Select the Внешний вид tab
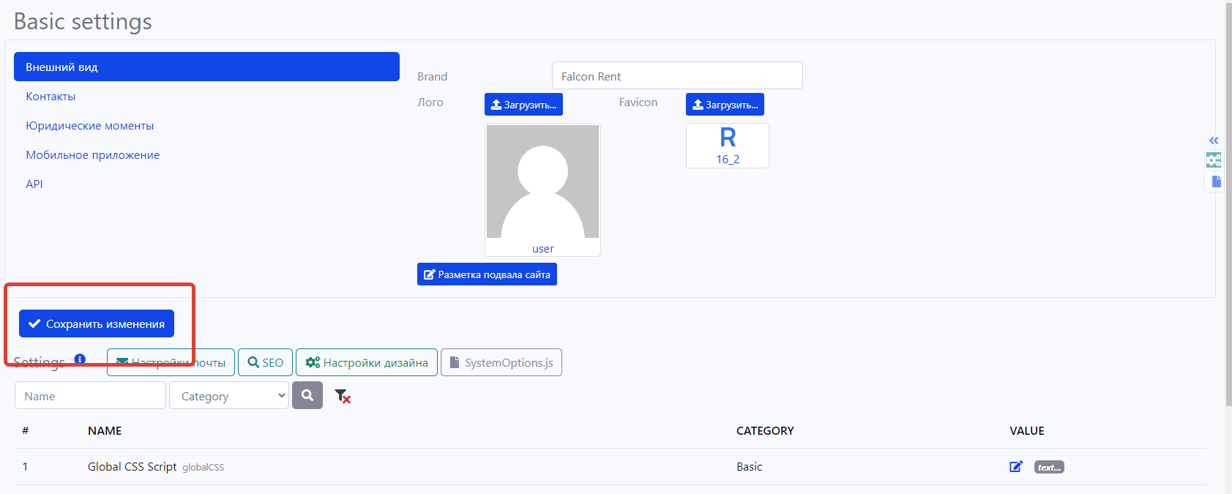 coord(206,67)
